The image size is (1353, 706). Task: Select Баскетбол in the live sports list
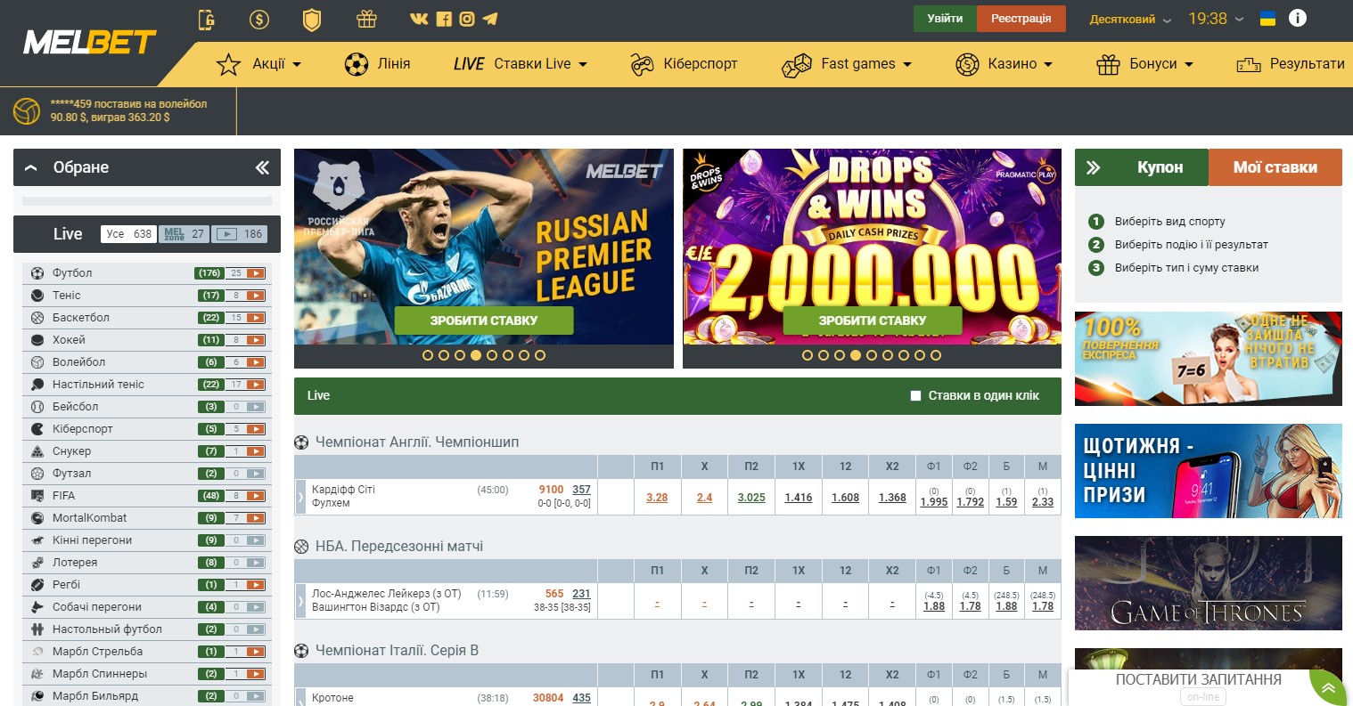[x=81, y=318]
